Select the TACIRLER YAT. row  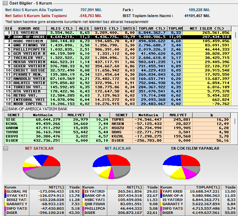[118, 58]
